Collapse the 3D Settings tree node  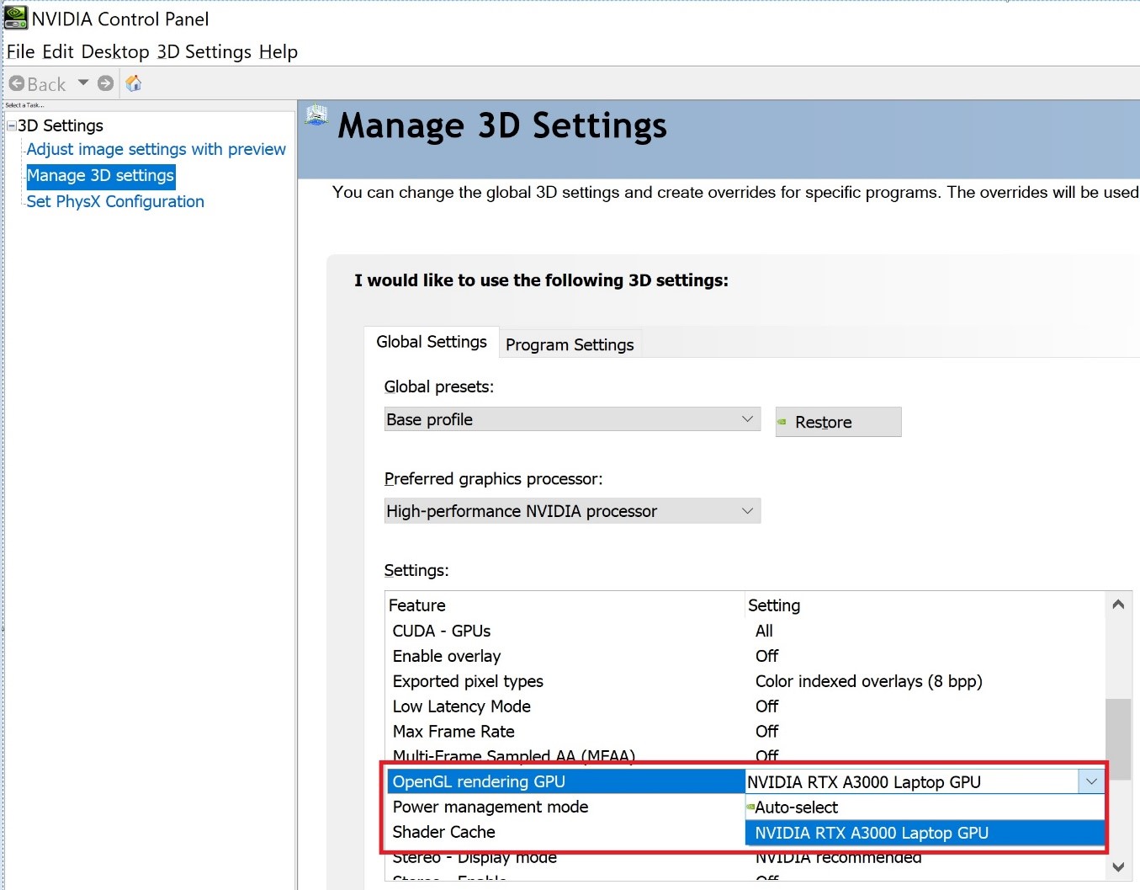pos(11,126)
